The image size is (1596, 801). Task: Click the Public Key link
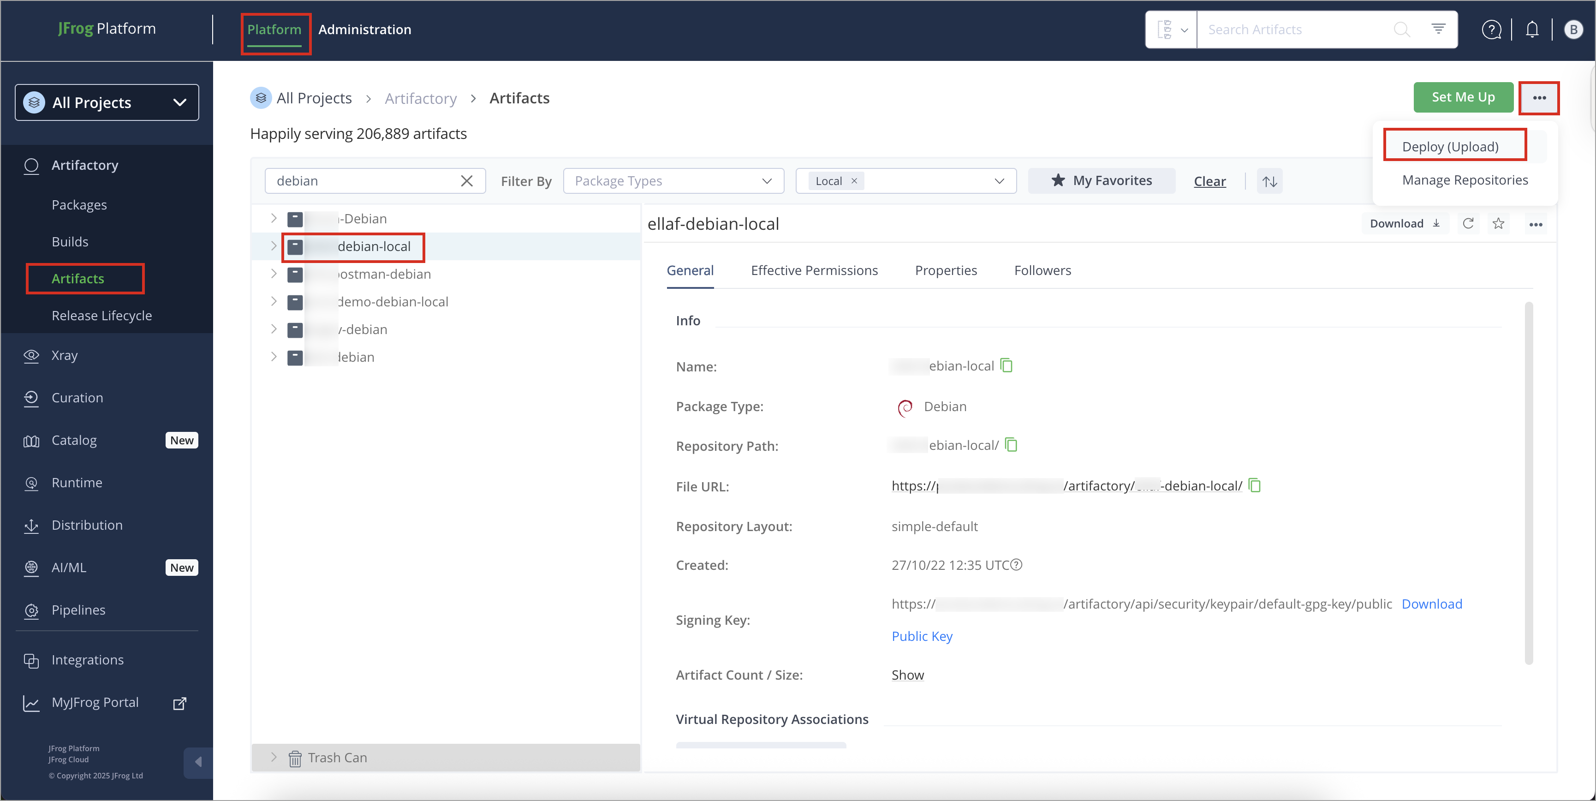[921, 636]
